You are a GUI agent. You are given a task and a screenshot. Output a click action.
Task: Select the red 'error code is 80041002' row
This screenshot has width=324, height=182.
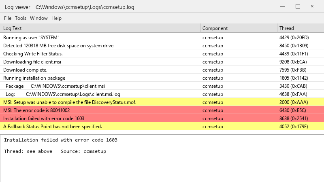pos(162,110)
